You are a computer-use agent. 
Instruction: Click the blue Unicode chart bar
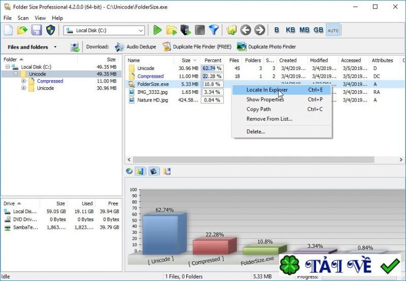coord(164,234)
